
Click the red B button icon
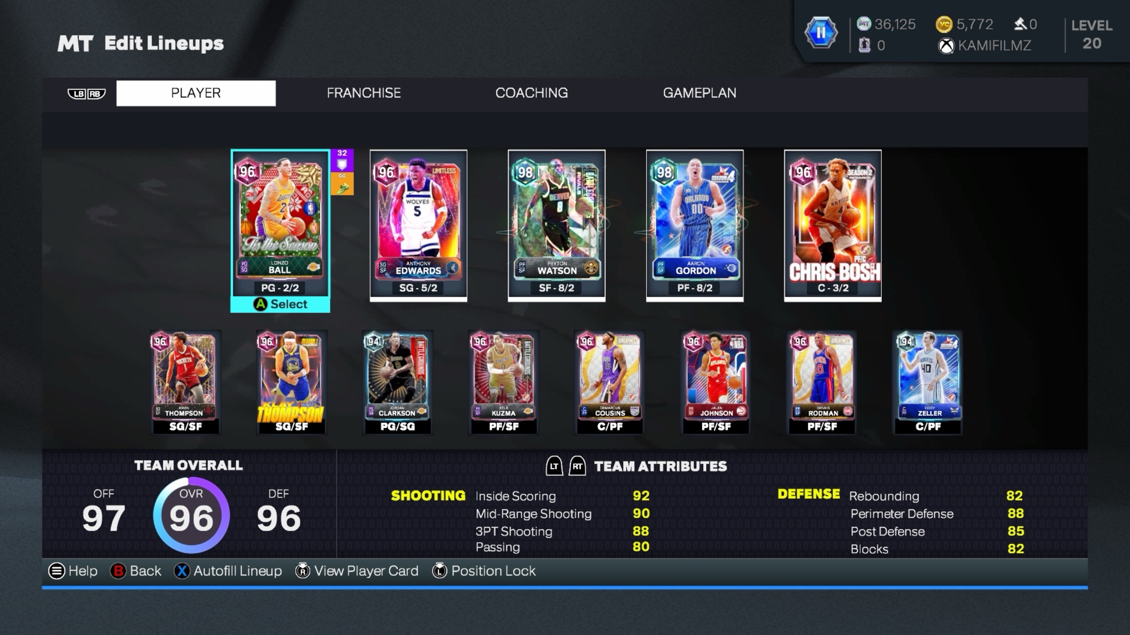pyautogui.click(x=118, y=571)
